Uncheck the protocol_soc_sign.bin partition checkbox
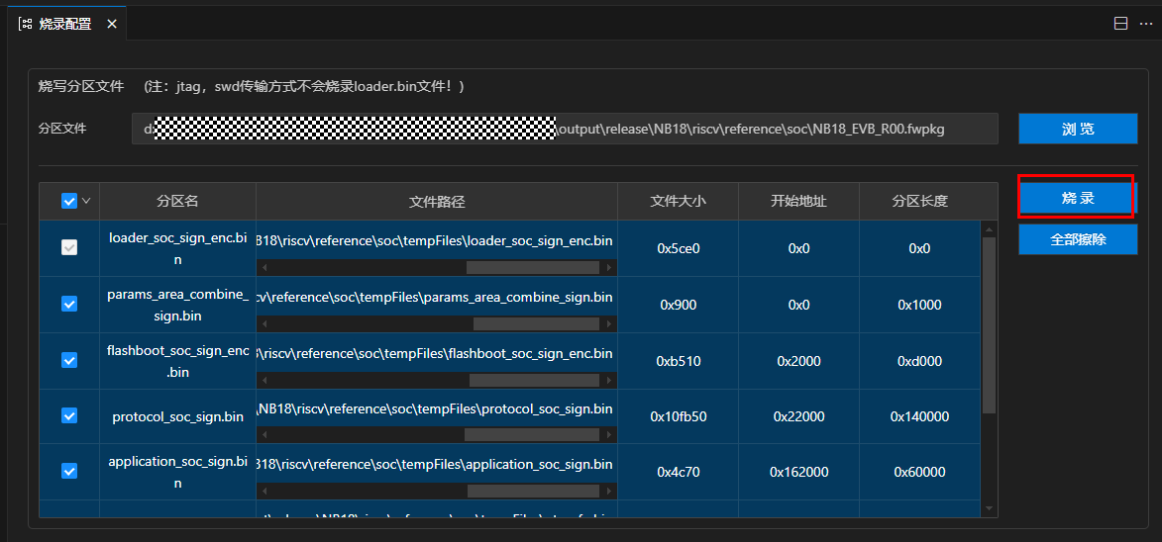The height and width of the screenshot is (542, 1162). click(69, 416)
